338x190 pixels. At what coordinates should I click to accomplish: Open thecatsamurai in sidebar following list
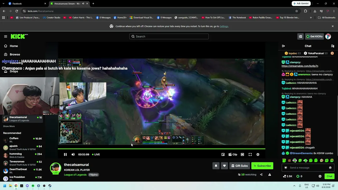pyautogui.click(x=22, y=119)
